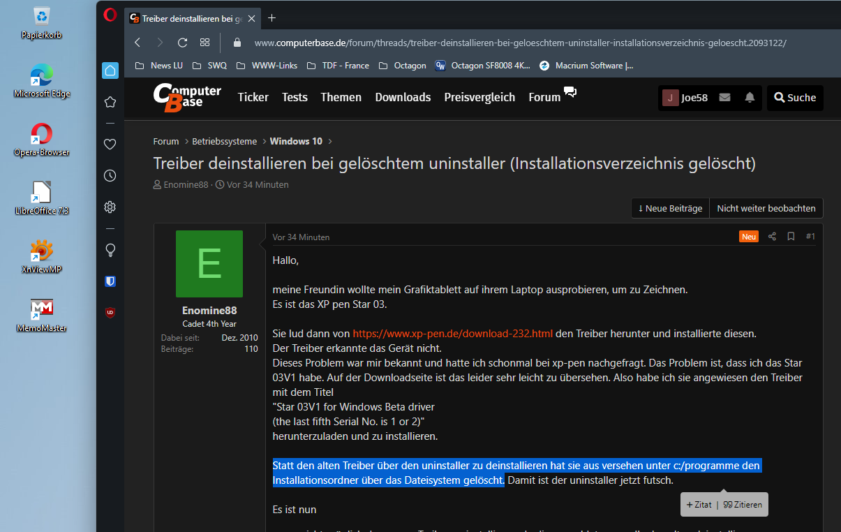The height and width of the screenshot is (532, 841).
Task: Open sidebar history clock icon
Action: [110, 176]
